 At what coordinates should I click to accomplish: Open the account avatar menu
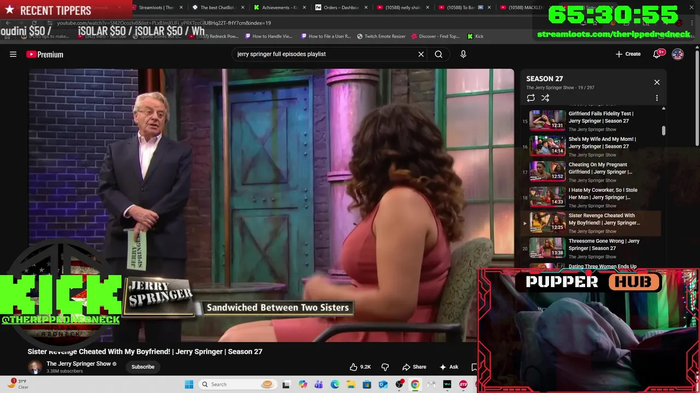(678, 54)
